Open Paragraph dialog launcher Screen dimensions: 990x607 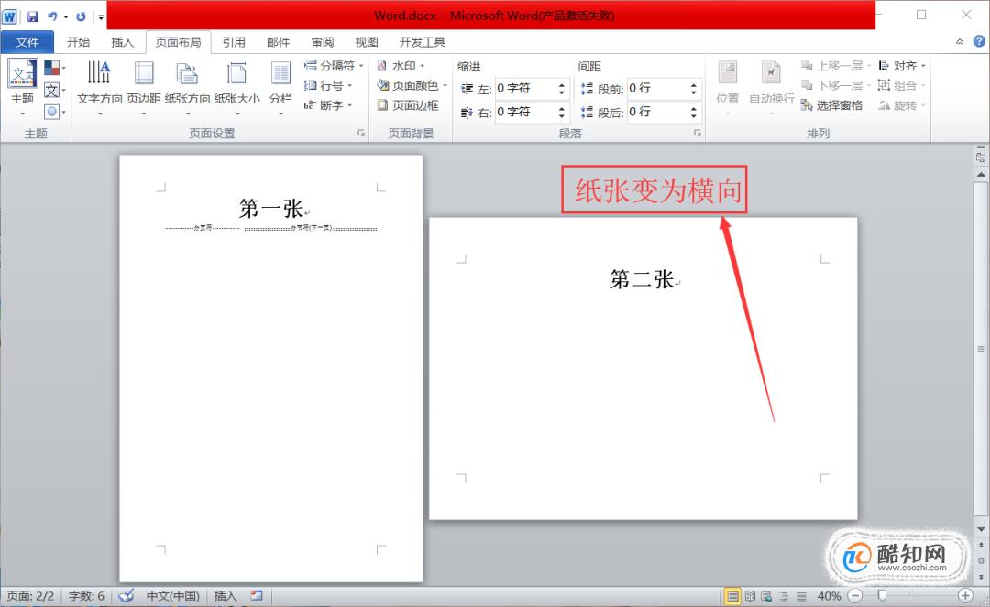[x=697, y=133]
